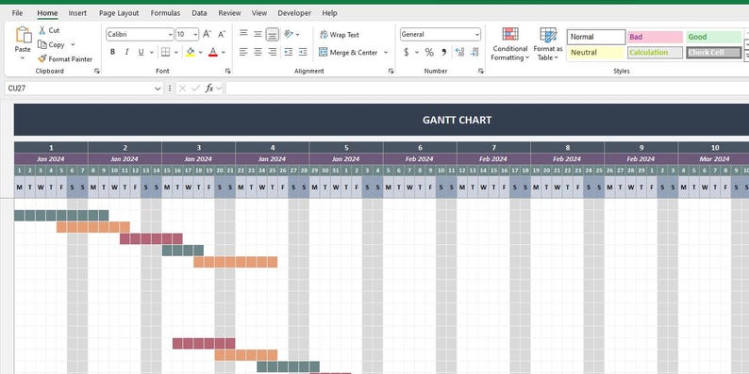749x374 pixels.
Task: Apply the red Font Color A
Action: tap(213, 52)
